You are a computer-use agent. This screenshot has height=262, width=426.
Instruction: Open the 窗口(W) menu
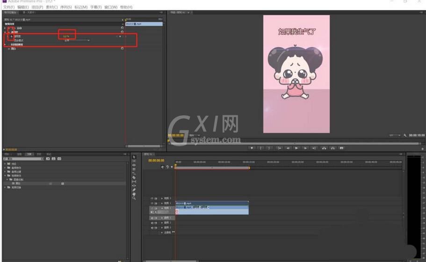(111, 7)
